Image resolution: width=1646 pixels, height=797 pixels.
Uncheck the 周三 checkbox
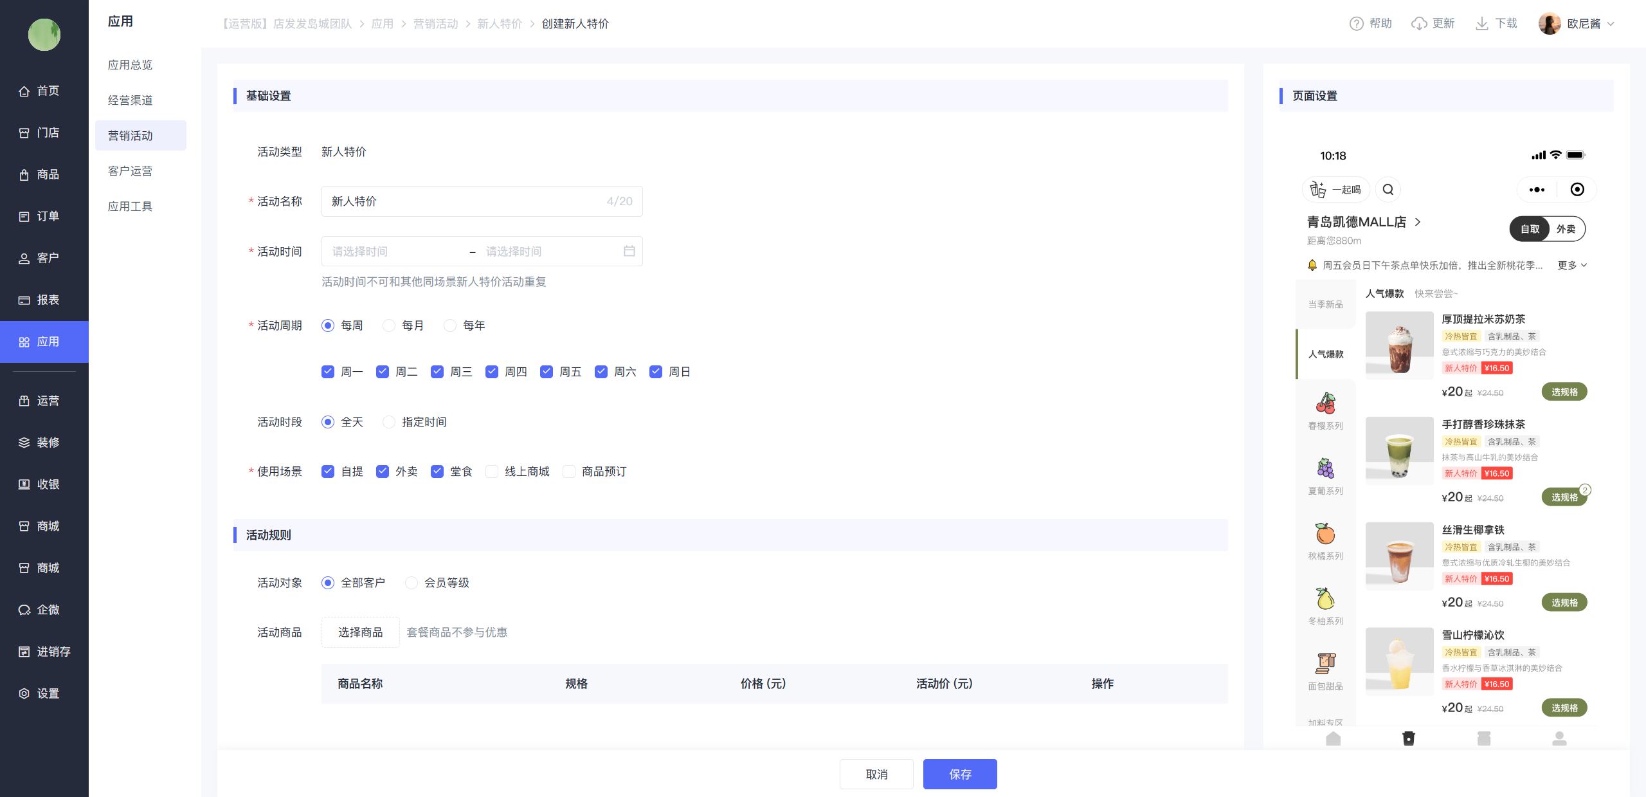437,372
